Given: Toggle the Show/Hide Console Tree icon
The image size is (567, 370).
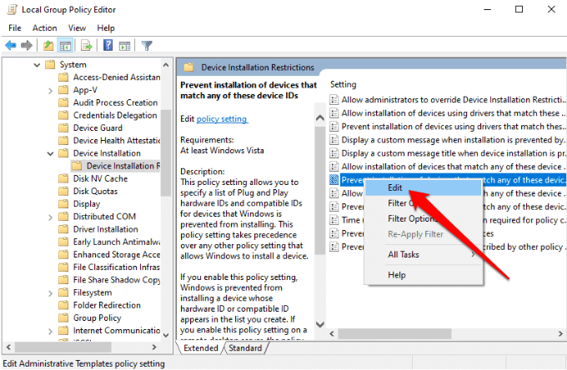Looking at the screenshot, I should [65, 46].
